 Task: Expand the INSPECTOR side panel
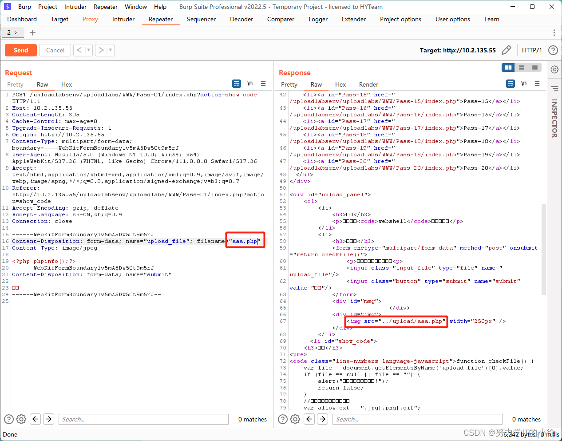(x=555, y=118)
